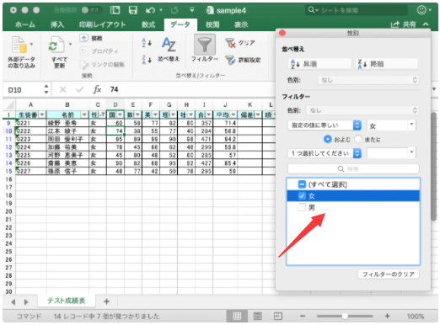Open the 性別 column filter arrow
Viewport: 440px width, 325px height.
tap(102, 115)
